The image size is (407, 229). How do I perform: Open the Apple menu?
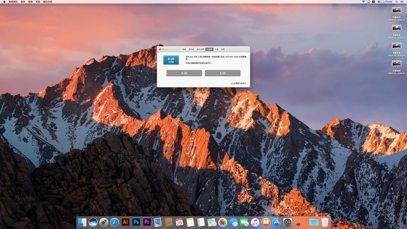[x=4, y=2]
